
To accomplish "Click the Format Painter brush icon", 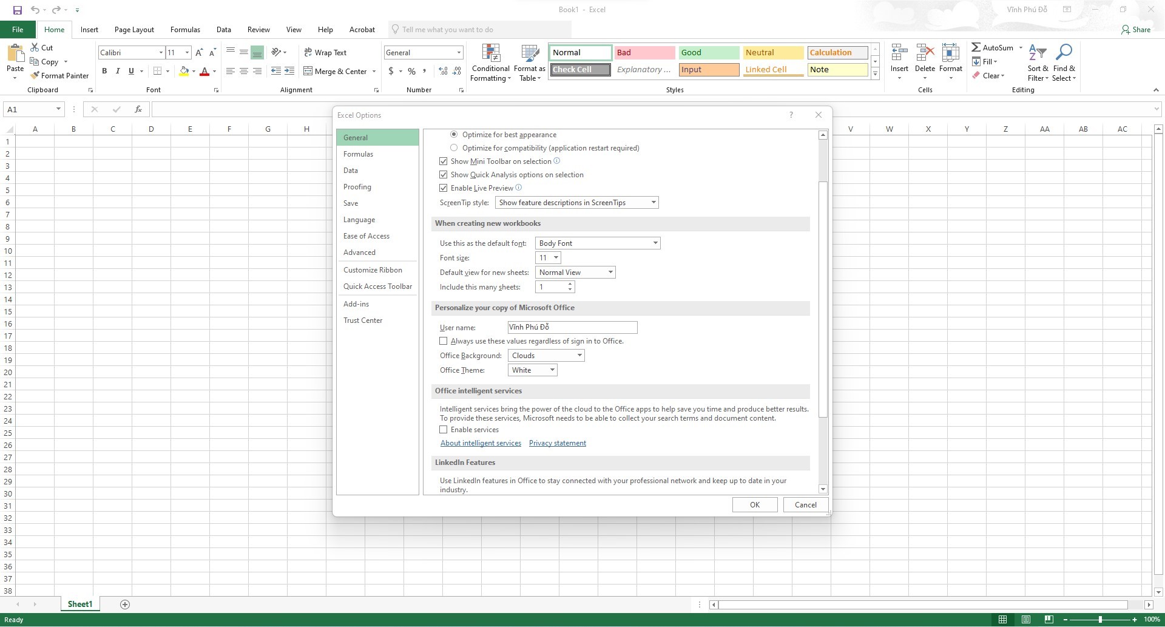I will pos(35,75).
